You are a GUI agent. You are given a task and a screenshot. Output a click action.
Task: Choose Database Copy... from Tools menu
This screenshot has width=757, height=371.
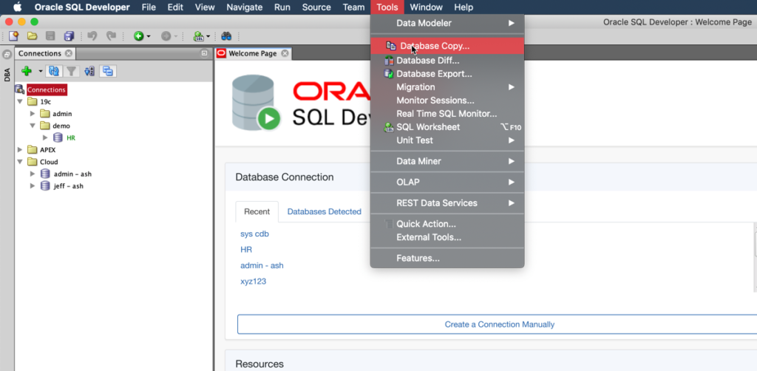pyautogui.click(x=447, y=46)
